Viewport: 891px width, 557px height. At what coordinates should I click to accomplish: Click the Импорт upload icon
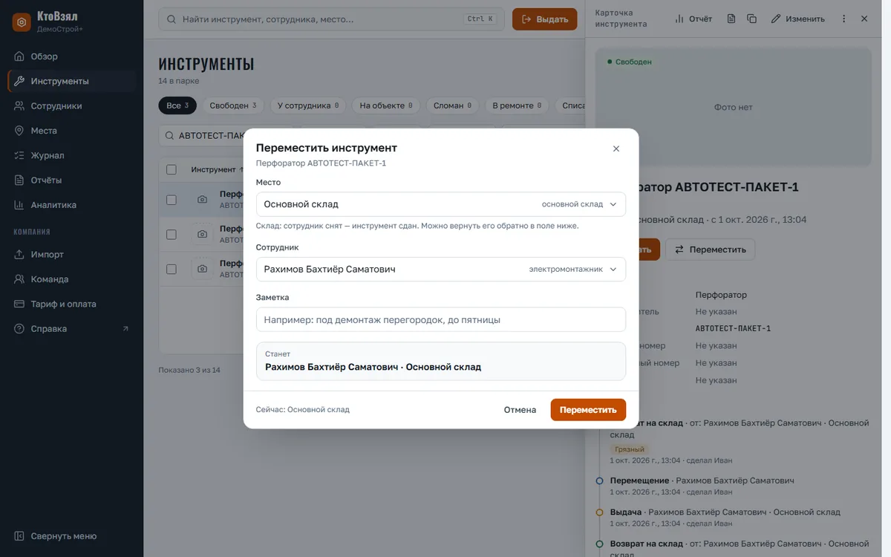click(x=20, y=255)
